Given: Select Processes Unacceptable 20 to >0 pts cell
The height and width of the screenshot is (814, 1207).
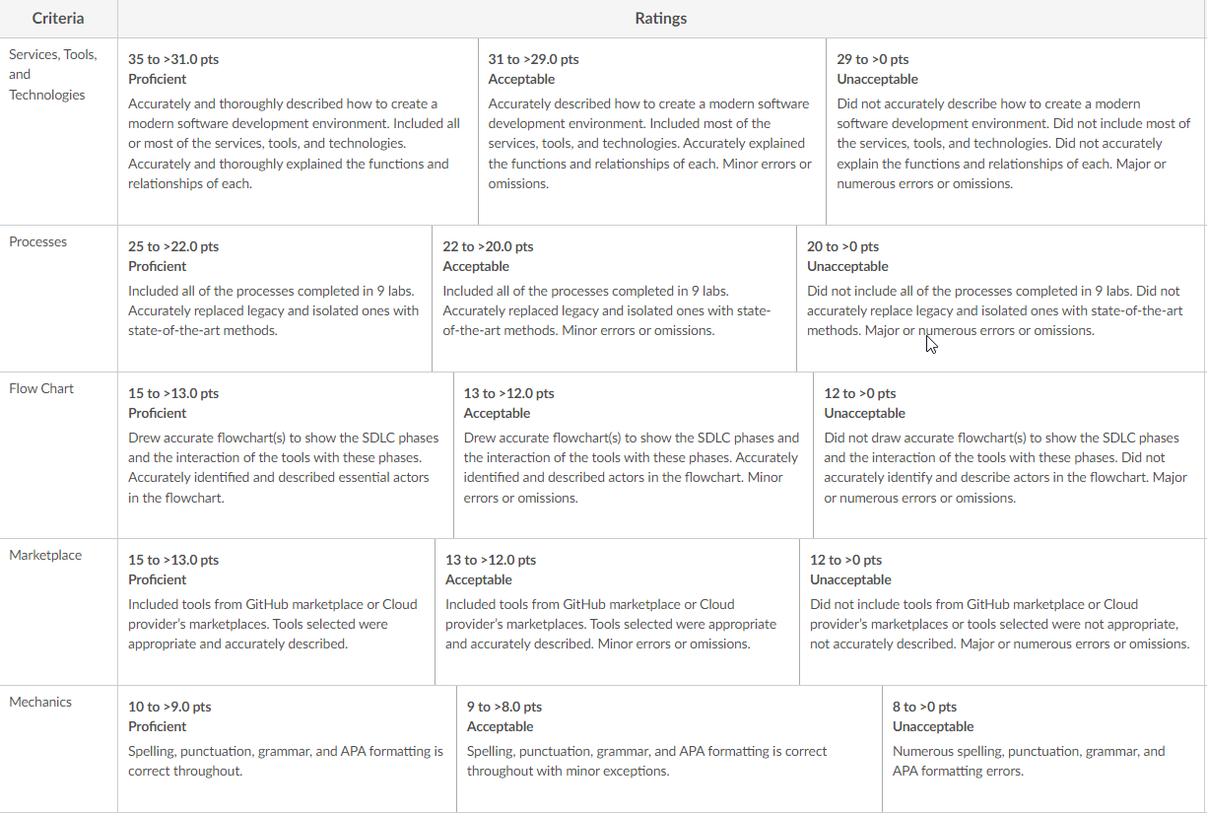Looking at the screenshot, I should coord(1001,299).
